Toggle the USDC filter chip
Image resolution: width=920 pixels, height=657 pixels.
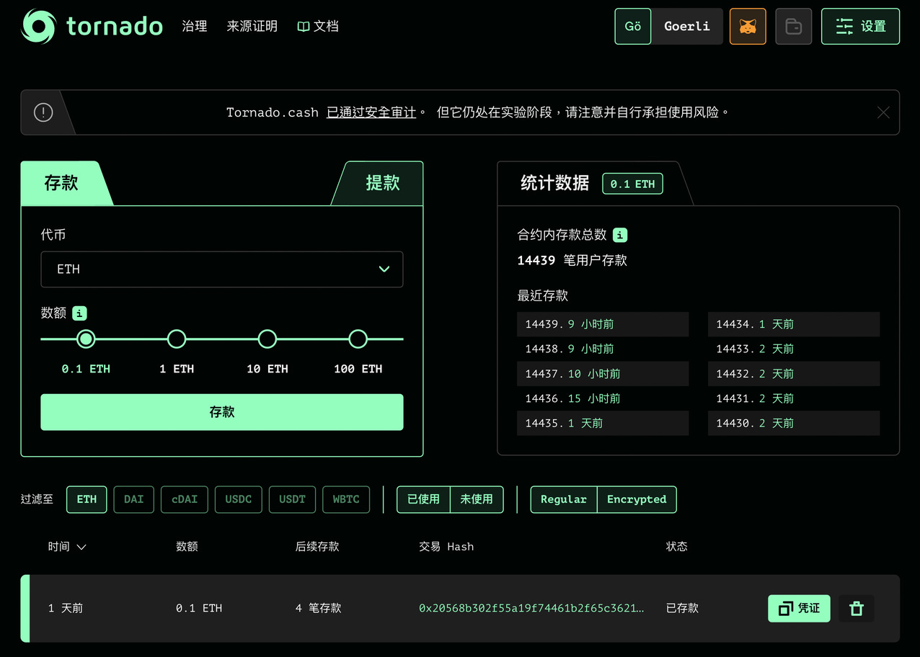tap(239, 499)
